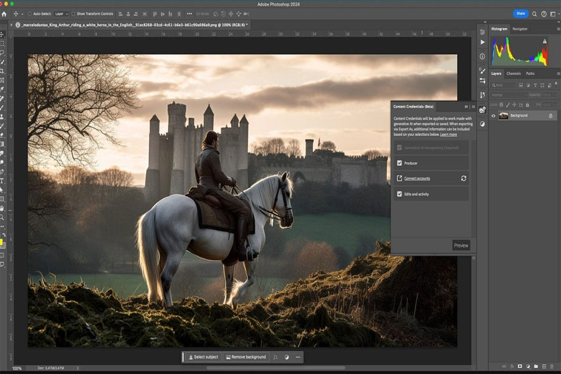Toggle the type layer filter icon
The height and width of the screenshot is (374, 561).
pyautogui.click(x=535, y=85)
